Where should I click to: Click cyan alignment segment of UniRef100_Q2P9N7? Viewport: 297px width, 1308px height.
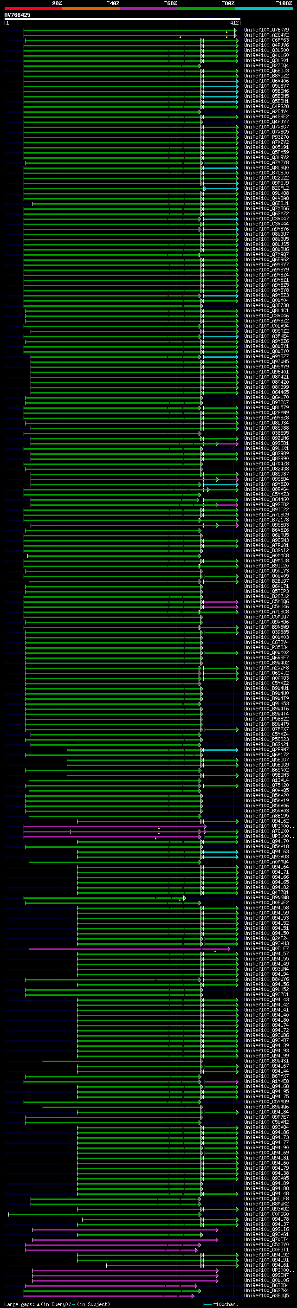[x=220, y=749]
